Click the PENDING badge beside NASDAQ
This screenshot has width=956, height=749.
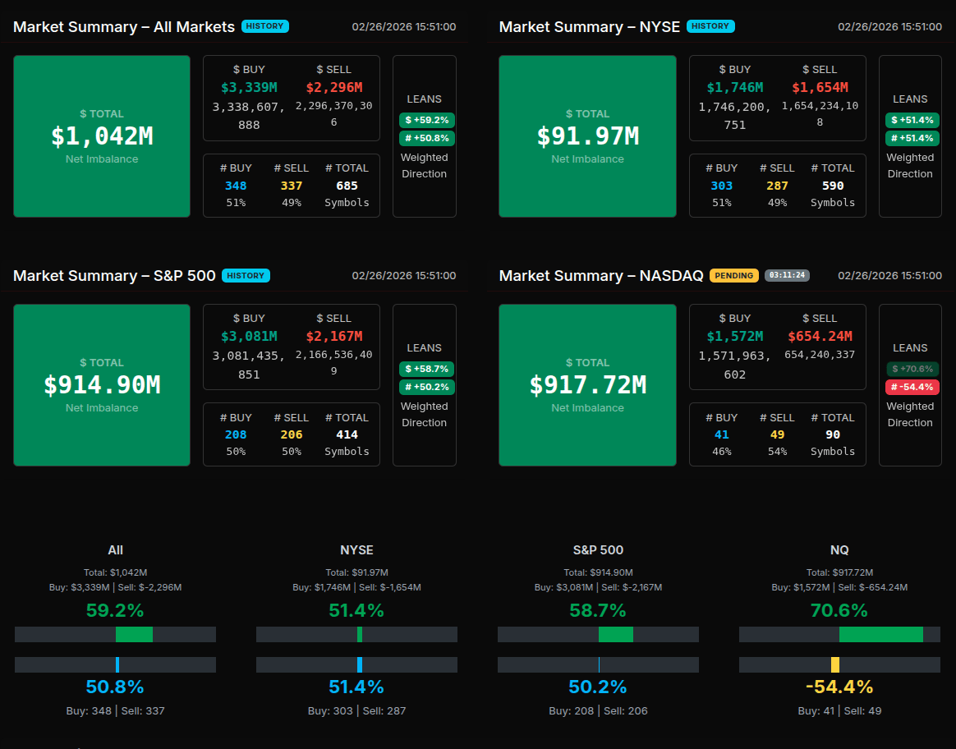click(733, 276)
